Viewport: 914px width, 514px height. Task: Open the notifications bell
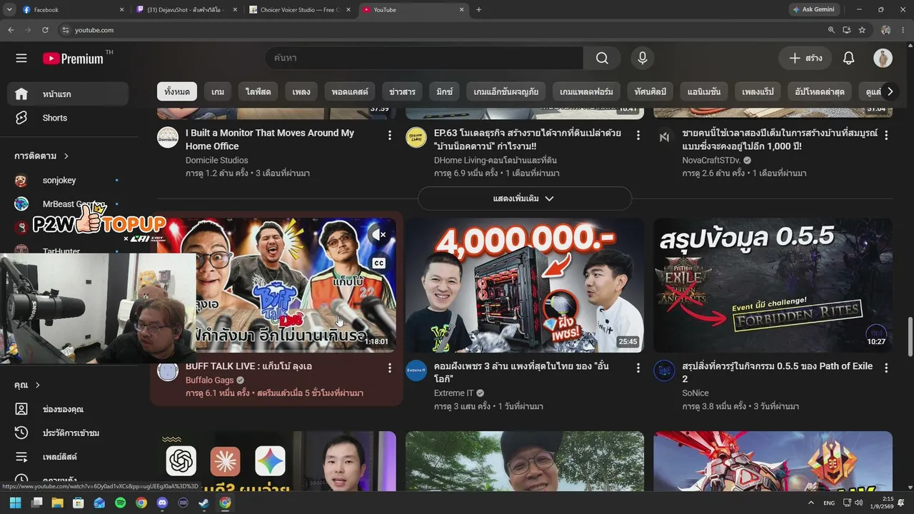848,58
